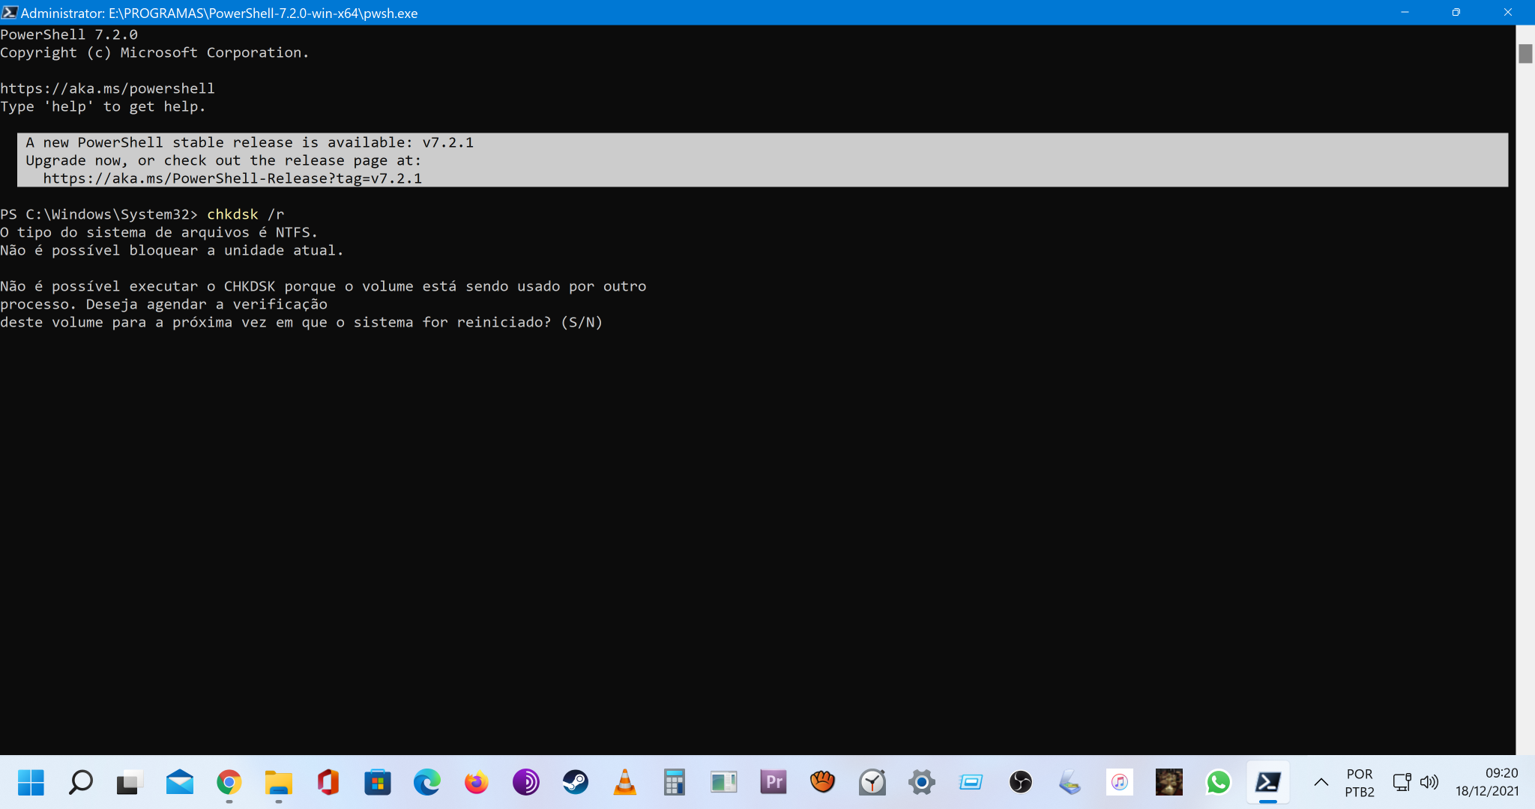Screen dimensions: 1535x809
Task: Open POR PTB2 language switcher
Action: click(1360, 783)
